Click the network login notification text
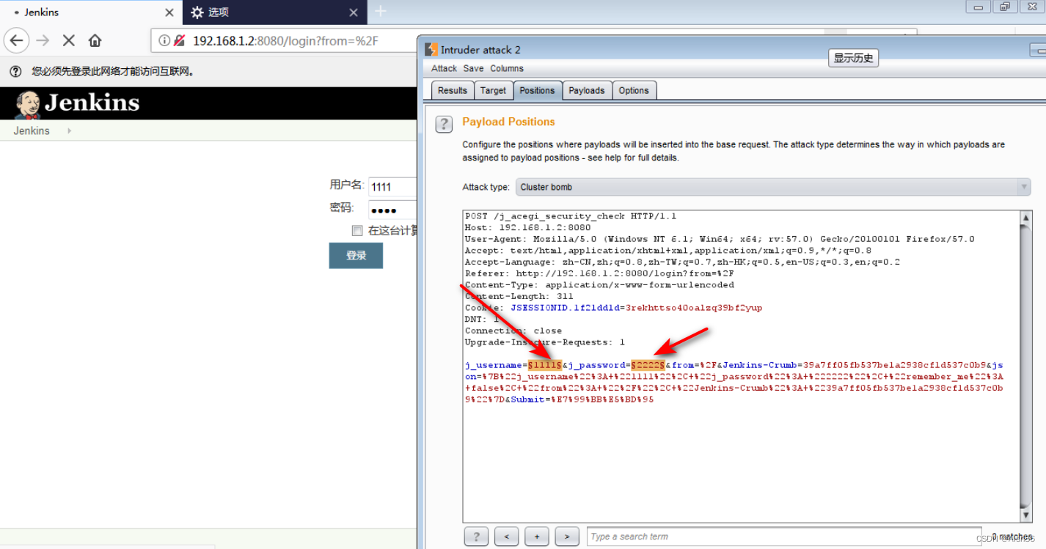 (x=113, y=71)
